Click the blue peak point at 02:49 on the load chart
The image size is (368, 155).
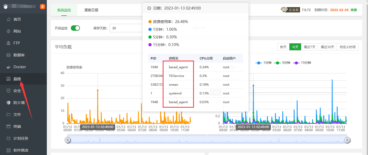[253, 85]
